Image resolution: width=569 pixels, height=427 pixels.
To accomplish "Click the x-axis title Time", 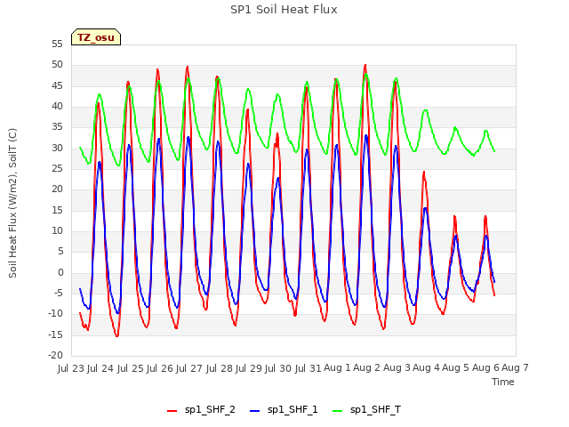I will coord(503,382).
